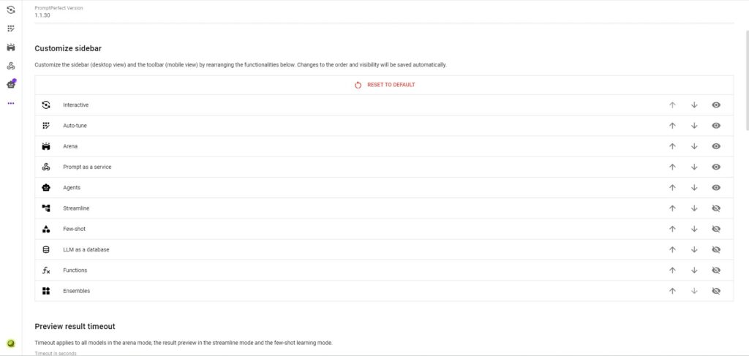Move Functions down one position

pyautogui.click(x=694, y=270)
